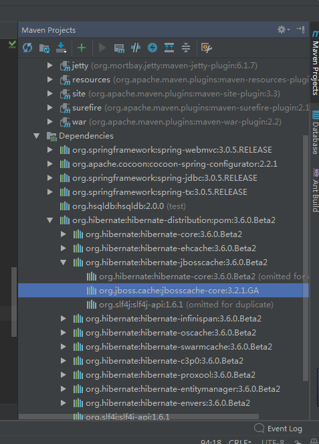Select org.hsqldb:hsqldb:2.0.0 test dependency

coord(163,206)
